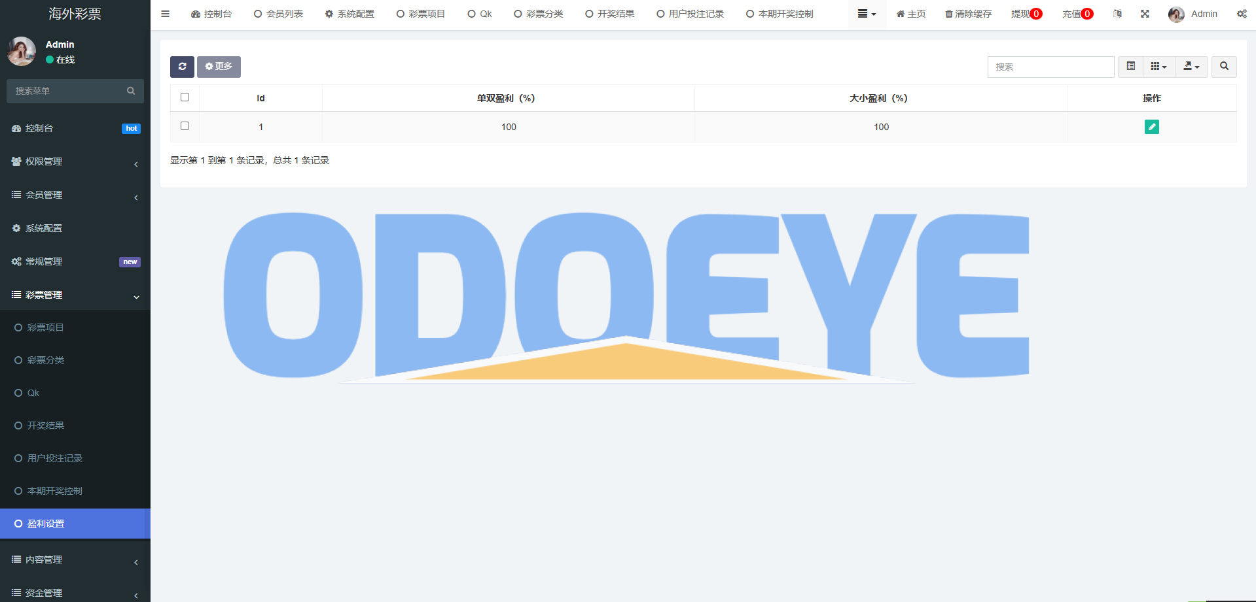Viewport: 1256px width, 602px height.
Task: Click the Admin avatar in header
Action: [1176, 14]
